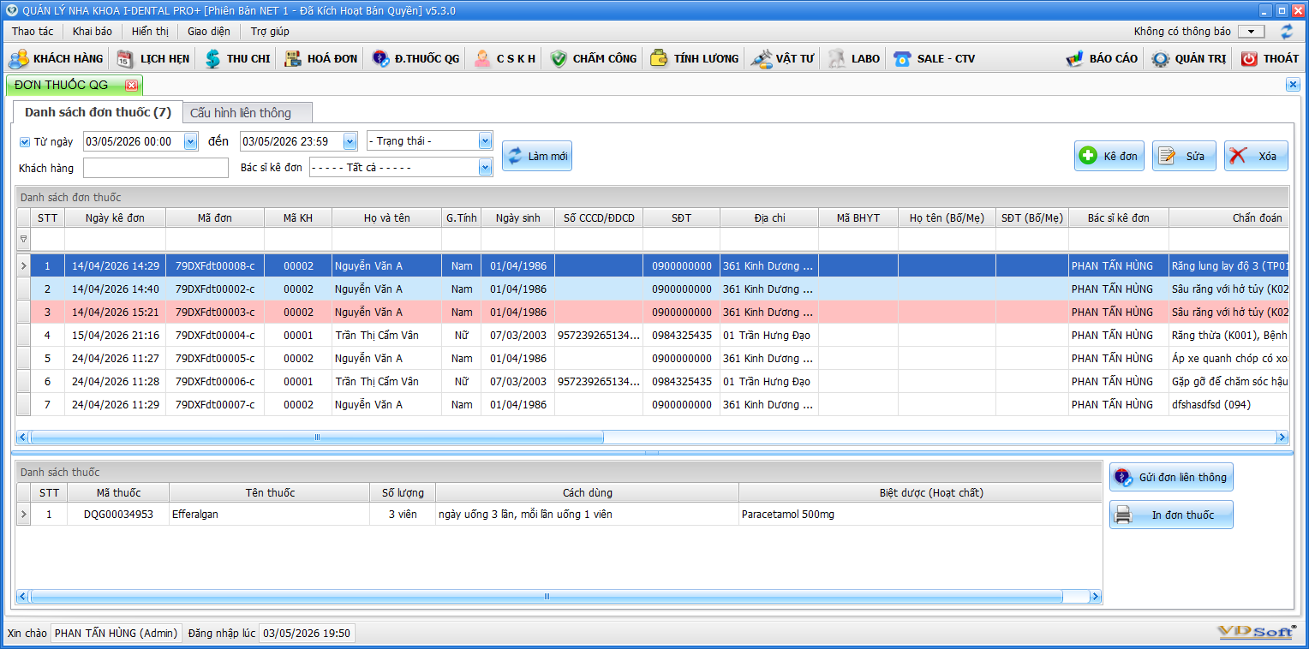Click the Tên thuốc column header
Screen dimensions: 1309x649
(270, 492)
